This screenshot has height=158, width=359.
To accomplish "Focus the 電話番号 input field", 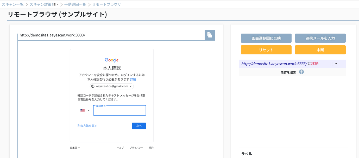I will pos(119,110).
